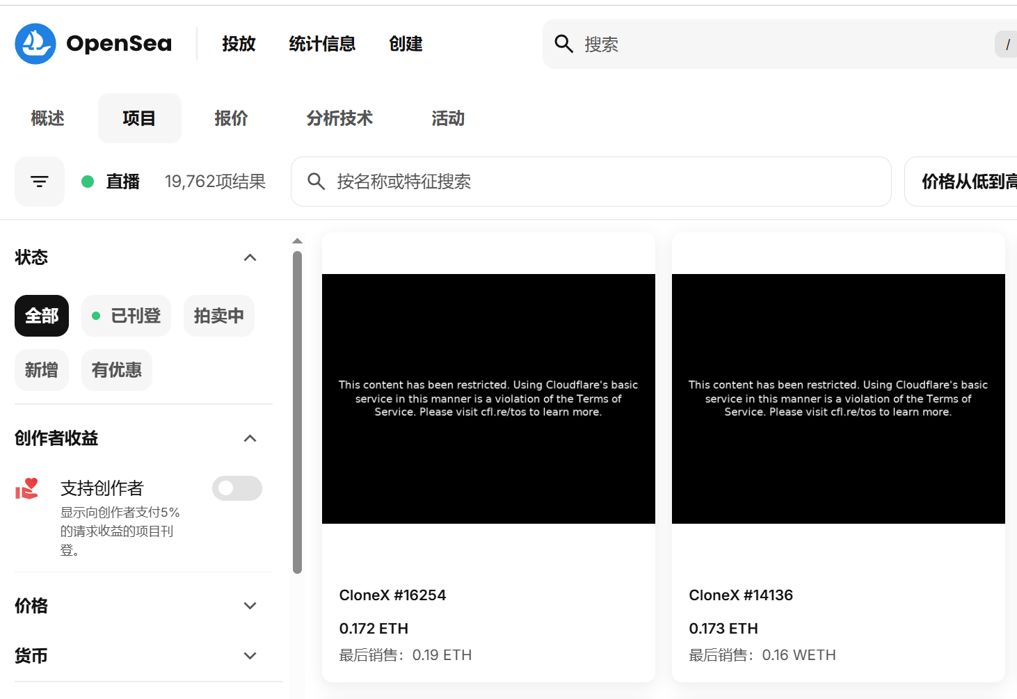Select the 已刊登 status filter
Screen dimensions: 1017x699
click(x=126, y=316)
